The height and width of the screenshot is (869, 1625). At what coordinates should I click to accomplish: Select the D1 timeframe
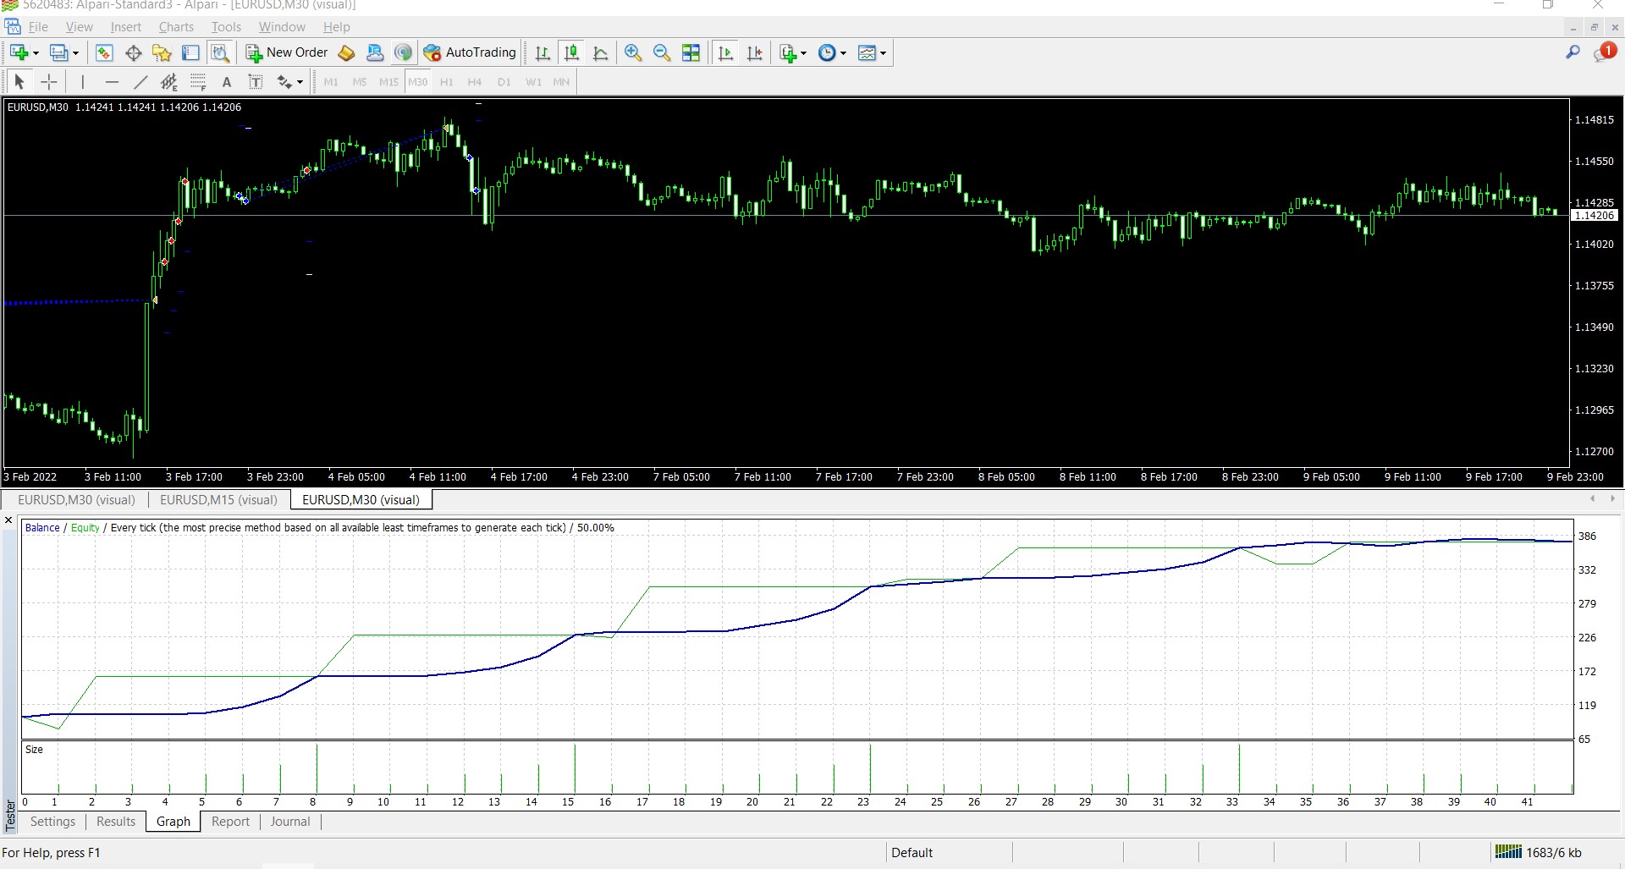tap(504, 82)
